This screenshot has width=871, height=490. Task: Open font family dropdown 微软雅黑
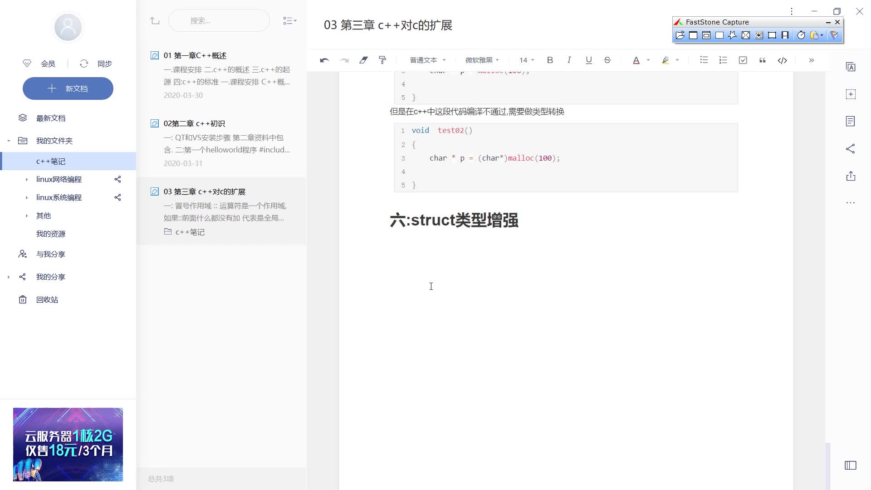(482, 60)
